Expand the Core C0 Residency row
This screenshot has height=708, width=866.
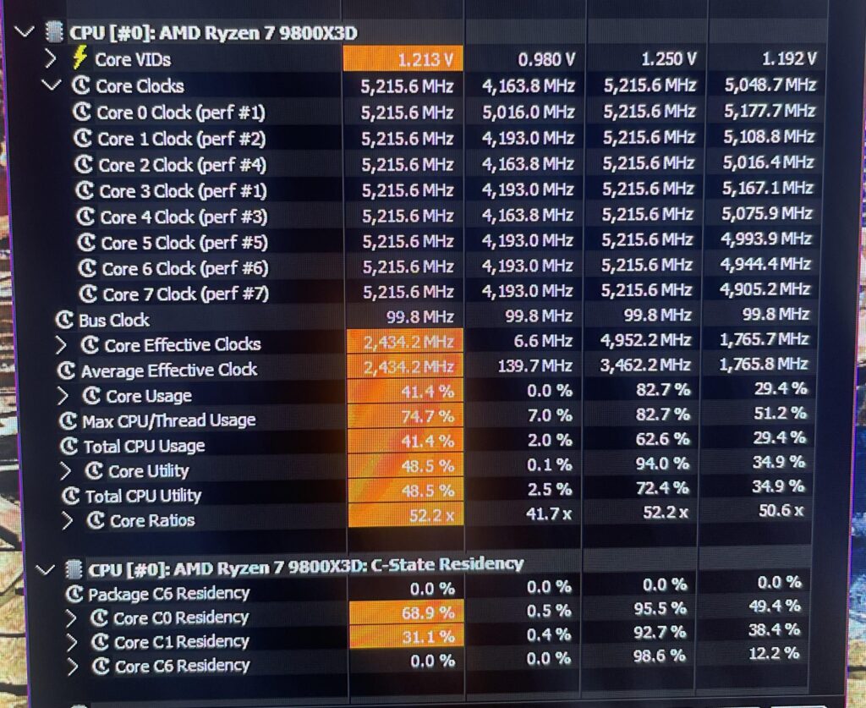[71, 618]
